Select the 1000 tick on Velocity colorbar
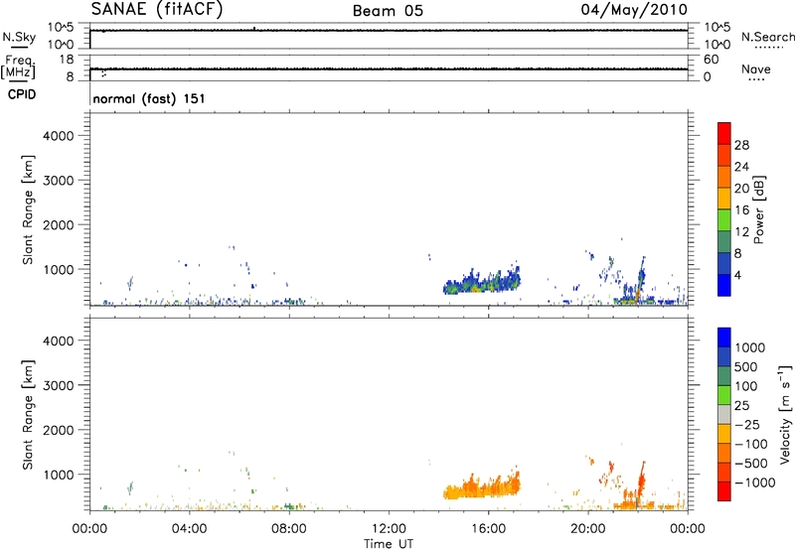This screenshot has height=550, width=795. coord(750,347)
